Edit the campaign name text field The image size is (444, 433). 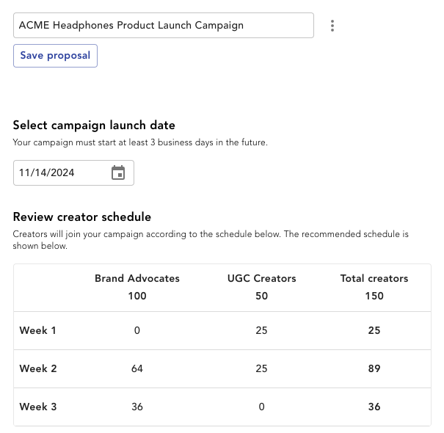[x=164, y=25]
